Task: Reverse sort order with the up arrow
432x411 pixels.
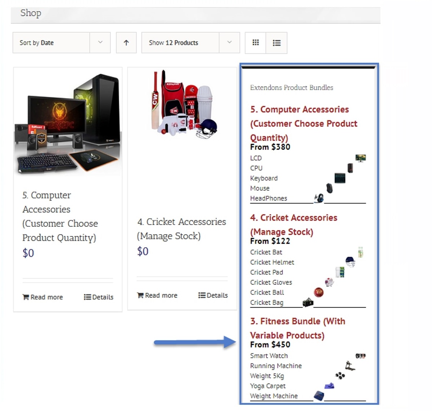Action: click(x=126, y=43)
